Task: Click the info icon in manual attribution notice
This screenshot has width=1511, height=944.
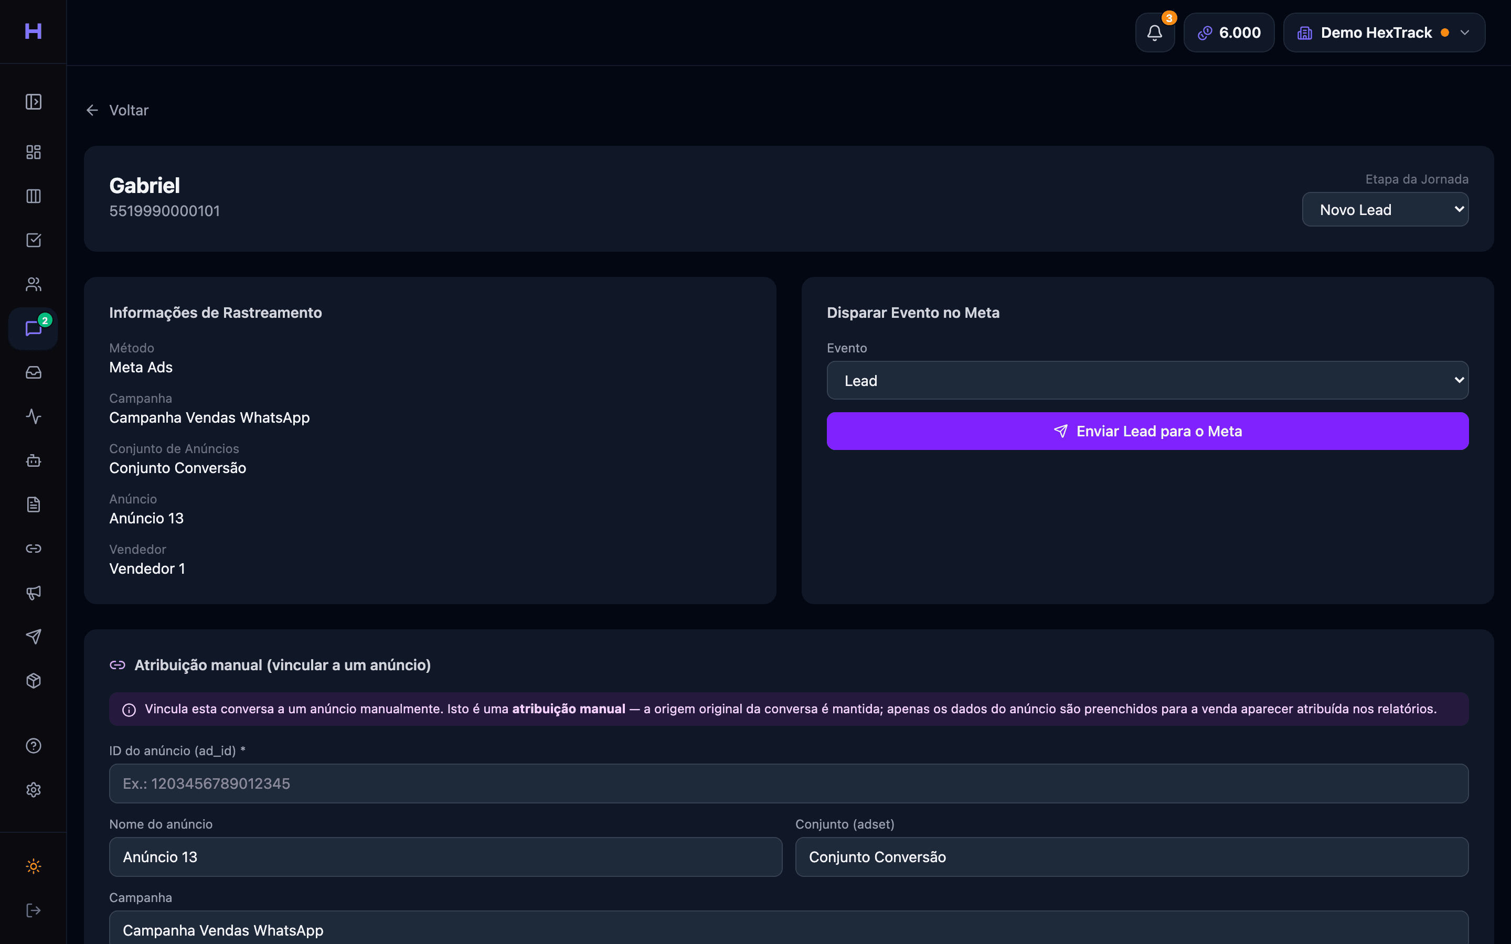Action: (129, 710)
